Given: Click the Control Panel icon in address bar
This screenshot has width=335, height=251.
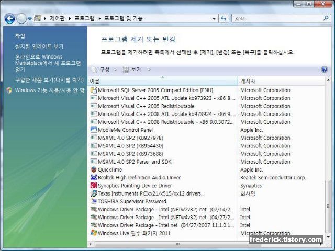Looking at the screenshot, I should coord(37,18).
